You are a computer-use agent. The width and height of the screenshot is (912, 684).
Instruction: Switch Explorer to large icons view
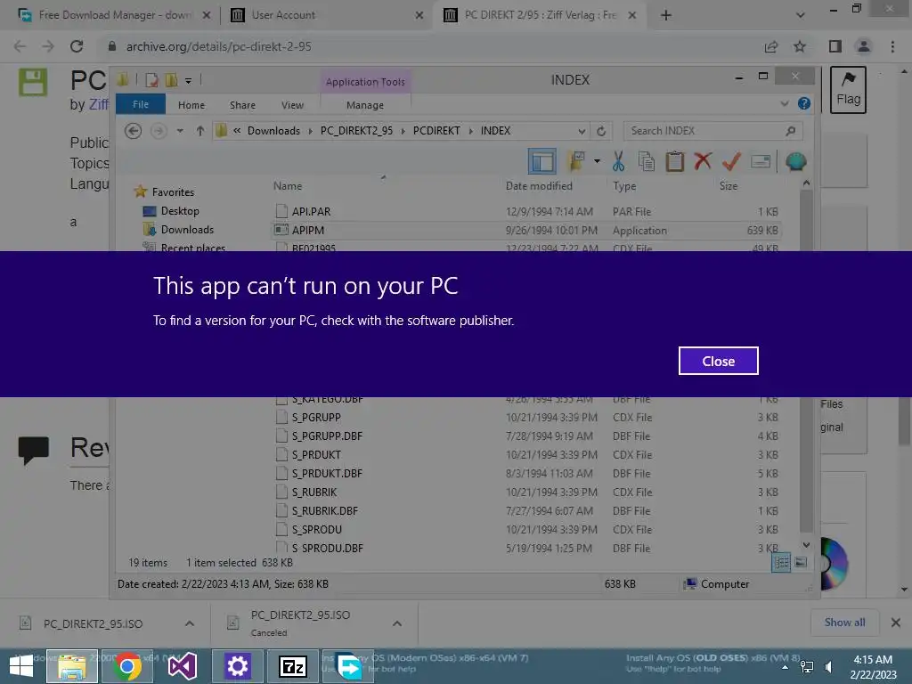pyautogui.click(x=801, y=562)
